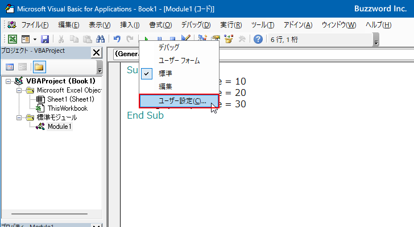The height and width of the screenshot is (227, 414).
Task: Click the Project panel horizontal scrollbar
Action: (x=49, y=214)
